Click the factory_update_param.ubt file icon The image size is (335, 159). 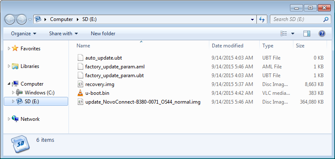coord(80,76)
